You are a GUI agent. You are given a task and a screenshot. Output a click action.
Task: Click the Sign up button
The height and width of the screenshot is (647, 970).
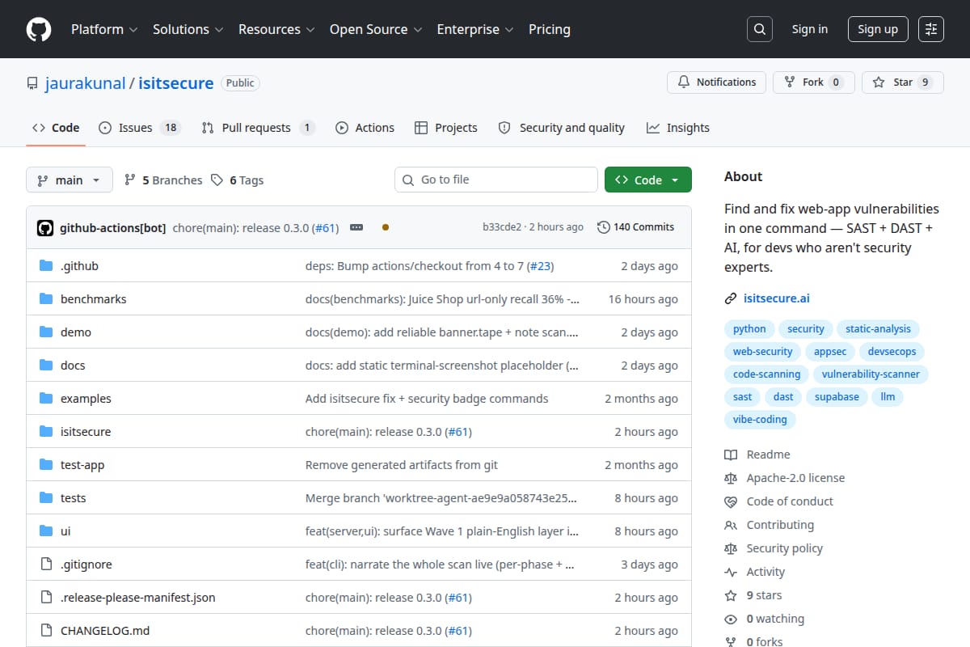[x=878, y=29]
